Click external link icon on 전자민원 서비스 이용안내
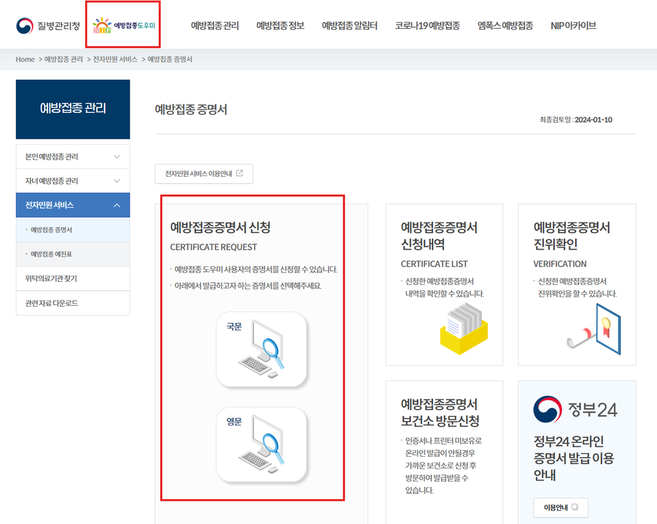The width and height of the screenshot is (657, 524). 240,173
